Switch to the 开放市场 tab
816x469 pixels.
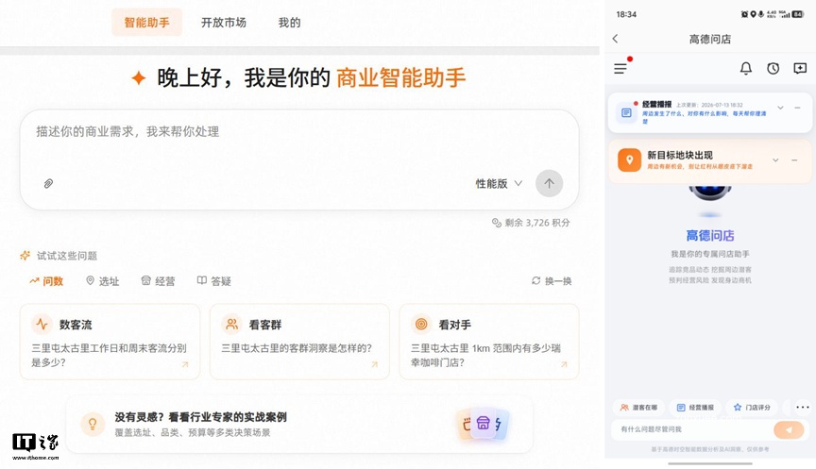pos(224,23)
